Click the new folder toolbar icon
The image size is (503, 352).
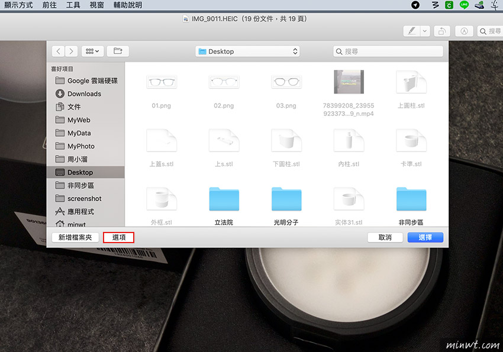(x=118, y=51)
